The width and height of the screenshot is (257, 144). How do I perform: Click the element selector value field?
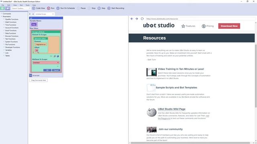tap(41, 44)
